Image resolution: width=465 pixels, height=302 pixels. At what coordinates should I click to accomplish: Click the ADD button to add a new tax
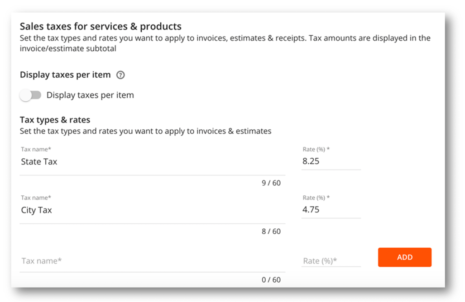click(x=404, y=257)
